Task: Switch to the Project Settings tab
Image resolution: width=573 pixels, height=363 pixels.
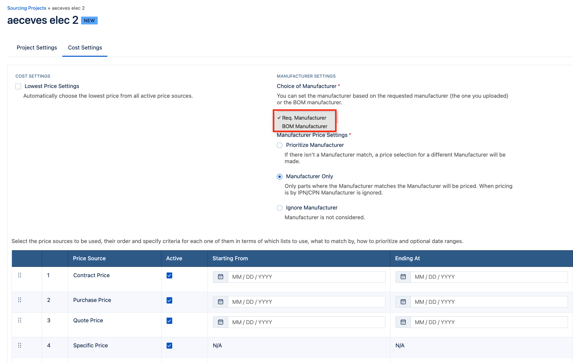Action: pos(37,48)
